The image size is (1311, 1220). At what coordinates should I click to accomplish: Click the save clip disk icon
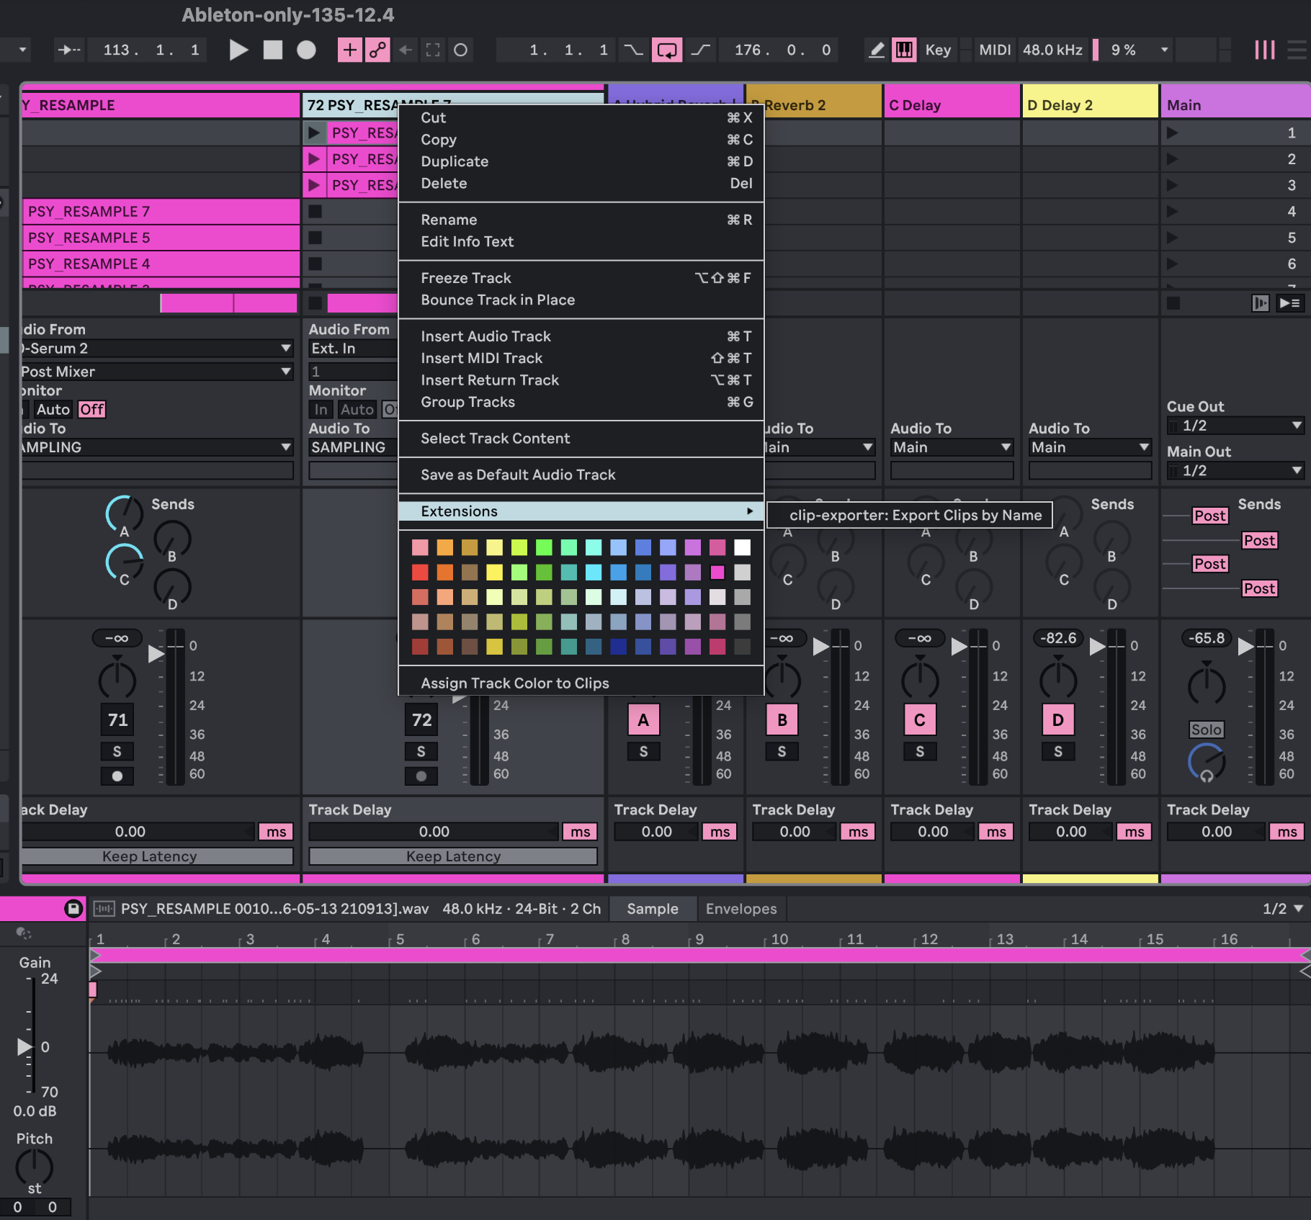pos(73,908)
